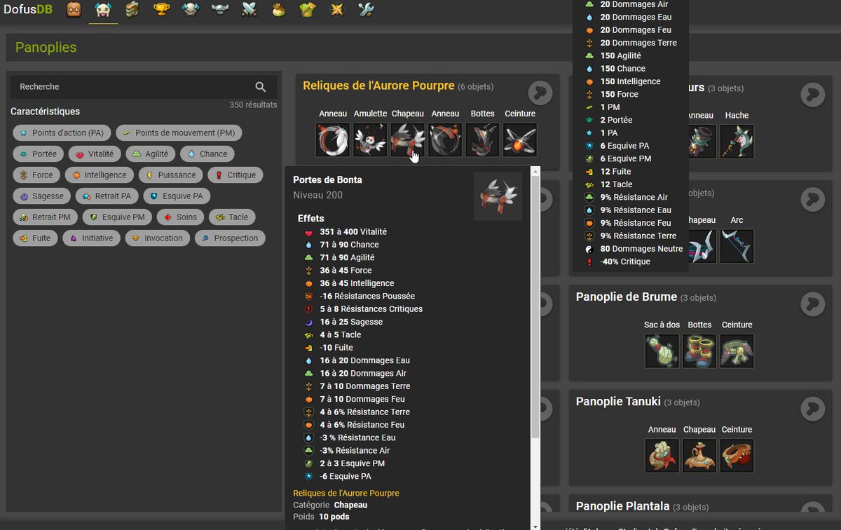Toggle the Esquive PA filter chip
841x530 pixels.
coord(175,196)
